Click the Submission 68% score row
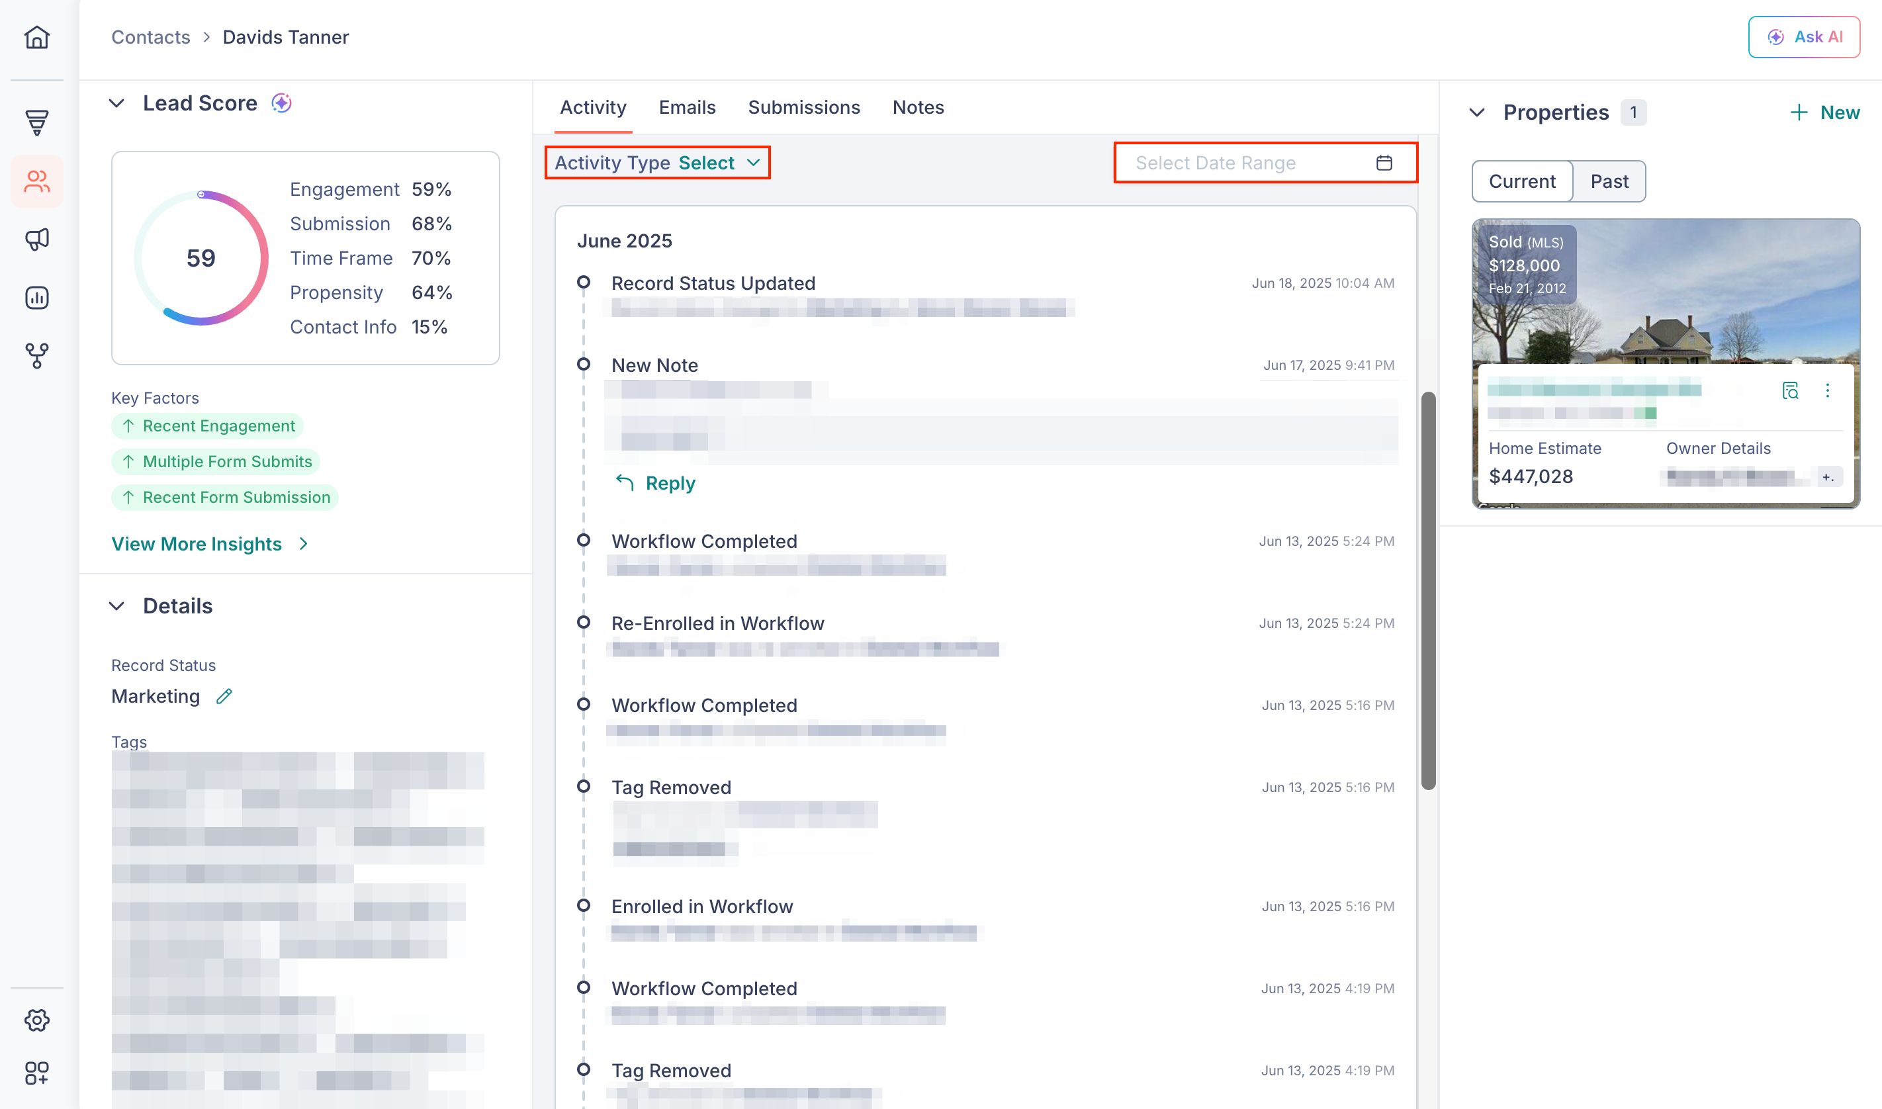Viewport: 1882px width, 1109px height. pyautogui.click(x=371, y=224)
